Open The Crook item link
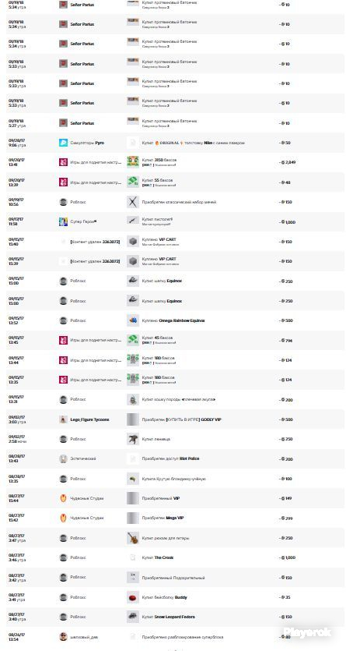This screenshot has height=651, width=346. pos(158,557)
